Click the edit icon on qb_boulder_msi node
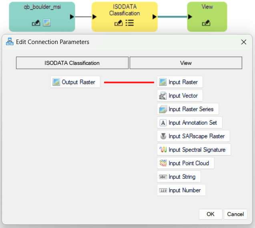Viewport: 255px width, 228px height. (x=36, y=23)
